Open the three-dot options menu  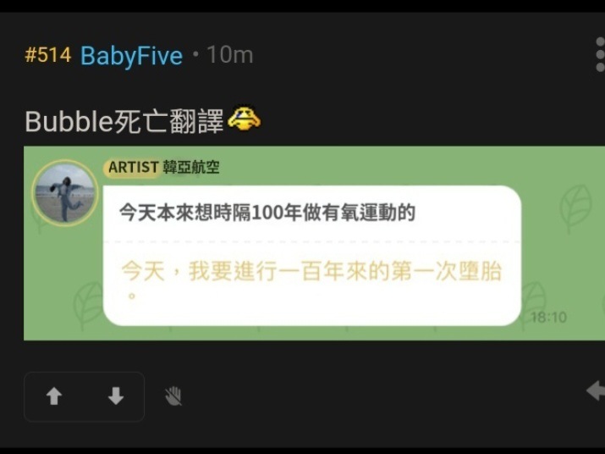600,54
